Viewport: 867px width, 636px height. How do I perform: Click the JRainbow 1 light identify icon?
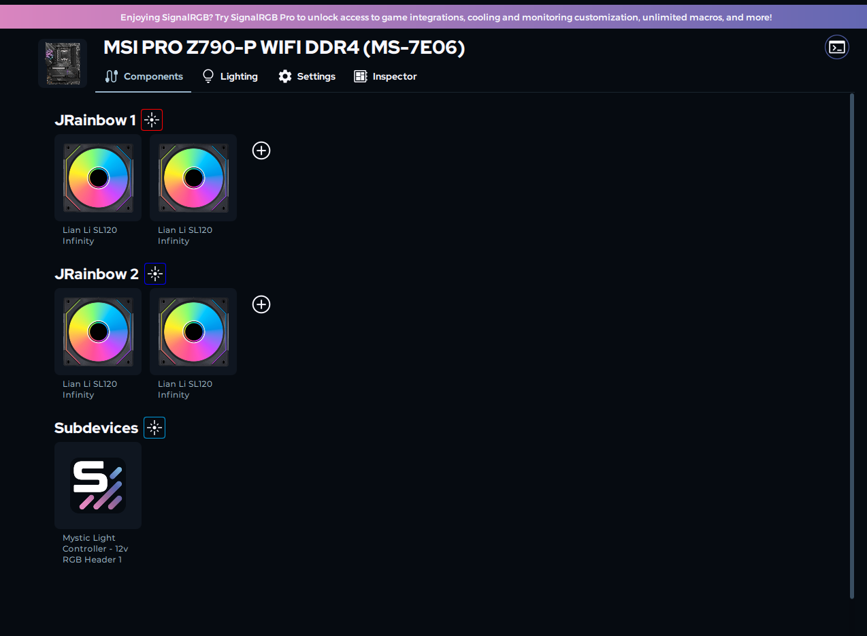152,120
